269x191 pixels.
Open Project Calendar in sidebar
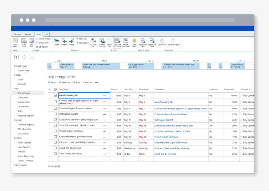(25, 161)
